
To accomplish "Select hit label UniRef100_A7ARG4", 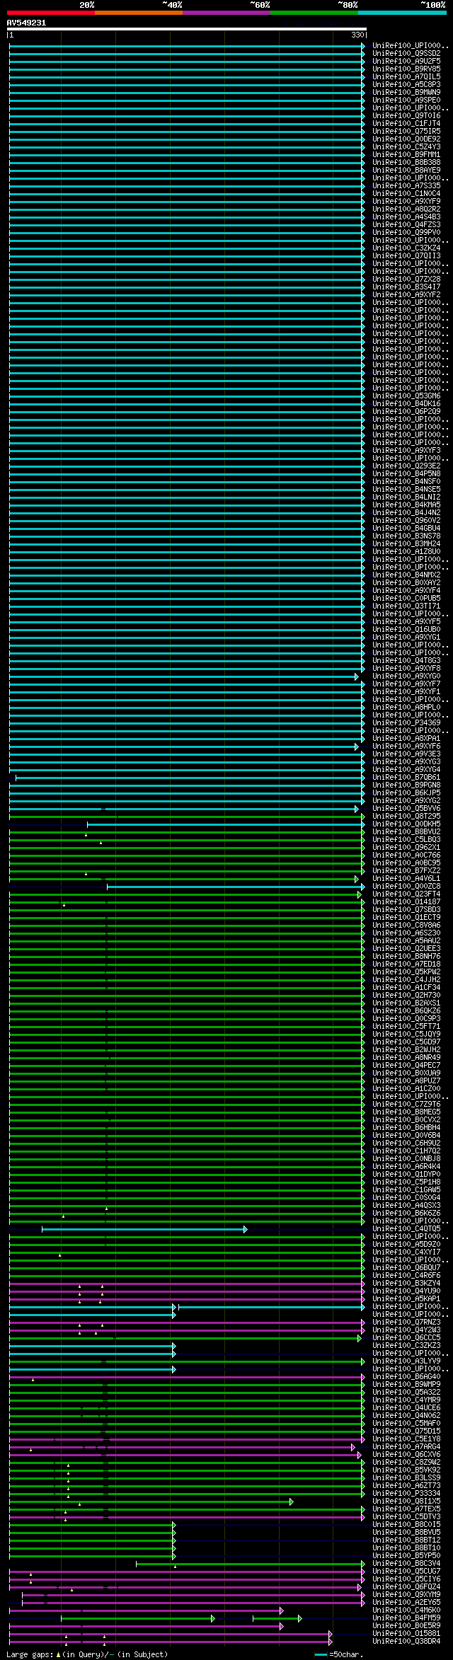I will (x=406, y=1446).
